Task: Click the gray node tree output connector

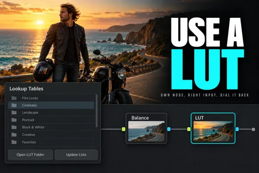Action: click(x=253, y=129)
